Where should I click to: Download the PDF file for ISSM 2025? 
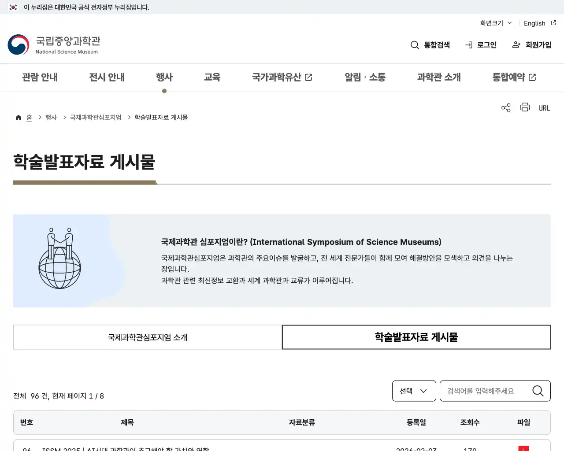pos(523,448)
